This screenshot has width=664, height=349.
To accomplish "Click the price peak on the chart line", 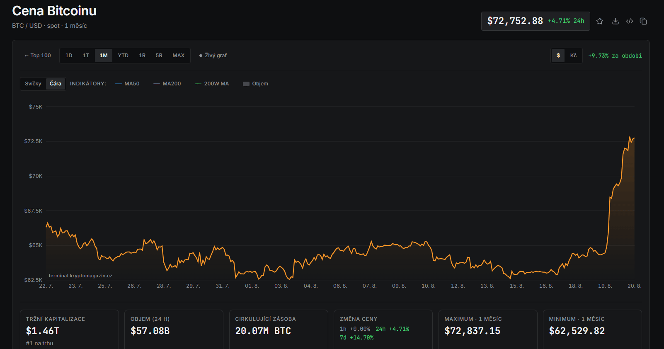I will coord(630,137).
